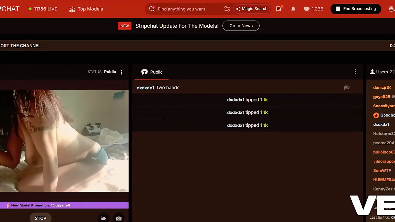Open the notifications bell

click(x=293, y=9)
